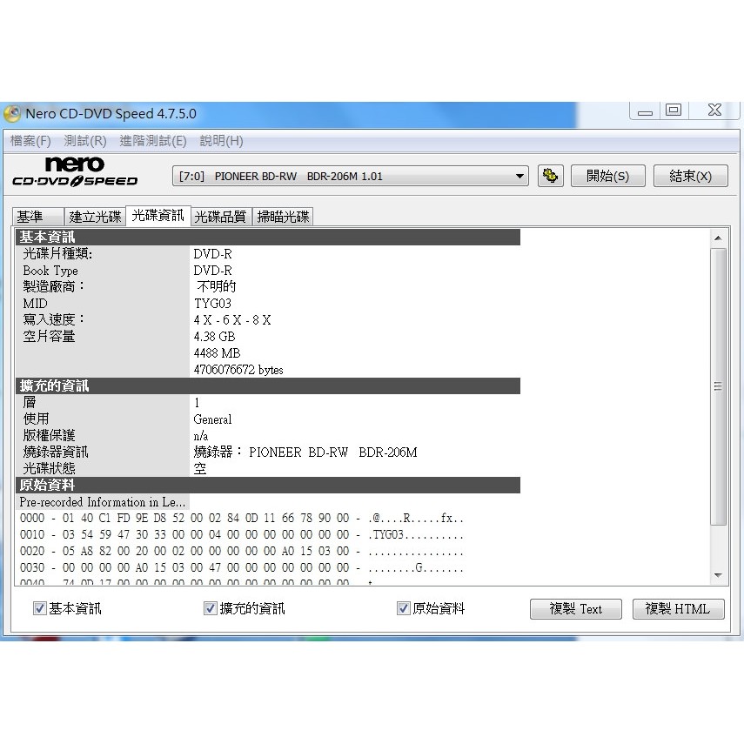Click the 光碟狀態 value 空

pyautogui.click(x=200, y=469)
